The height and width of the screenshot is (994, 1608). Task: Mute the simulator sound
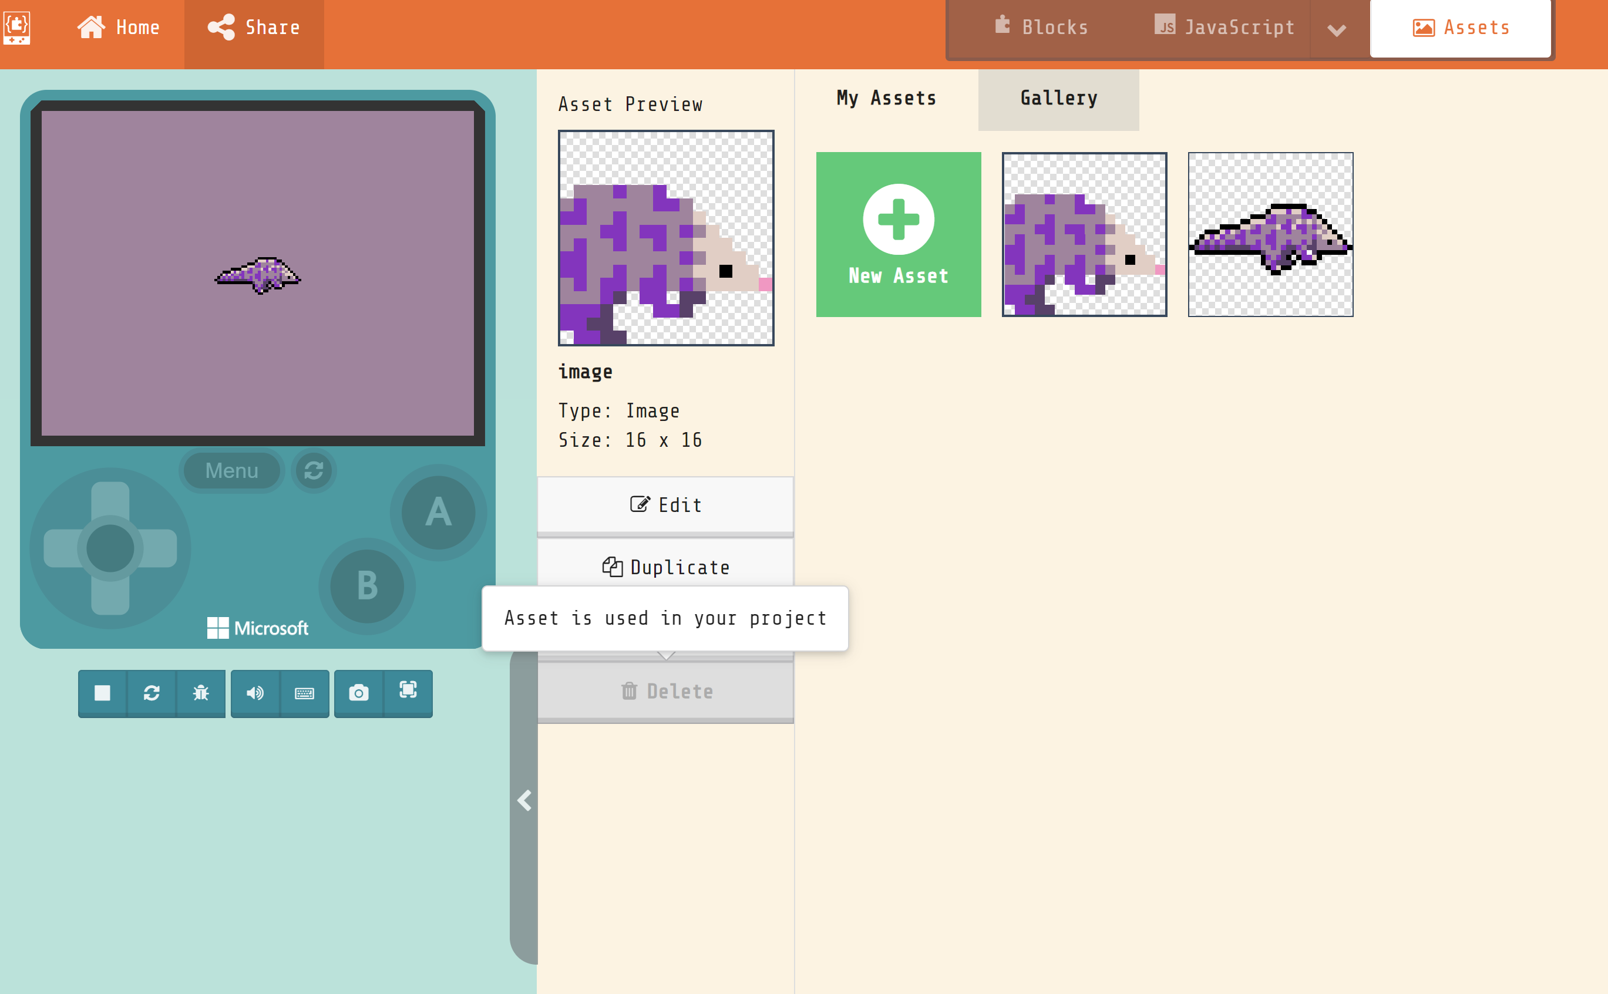[255, 693]
